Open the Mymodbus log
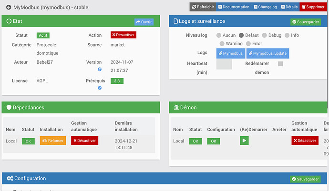Image resolution: width=329 pixels, height=191 pixels. (x=231, y=53)
